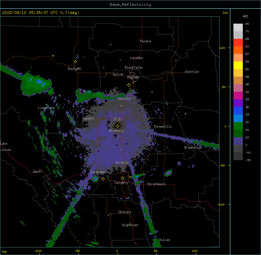
Task: Select the yellow diamond marker below RedDeer
Action: click(129, 85)
